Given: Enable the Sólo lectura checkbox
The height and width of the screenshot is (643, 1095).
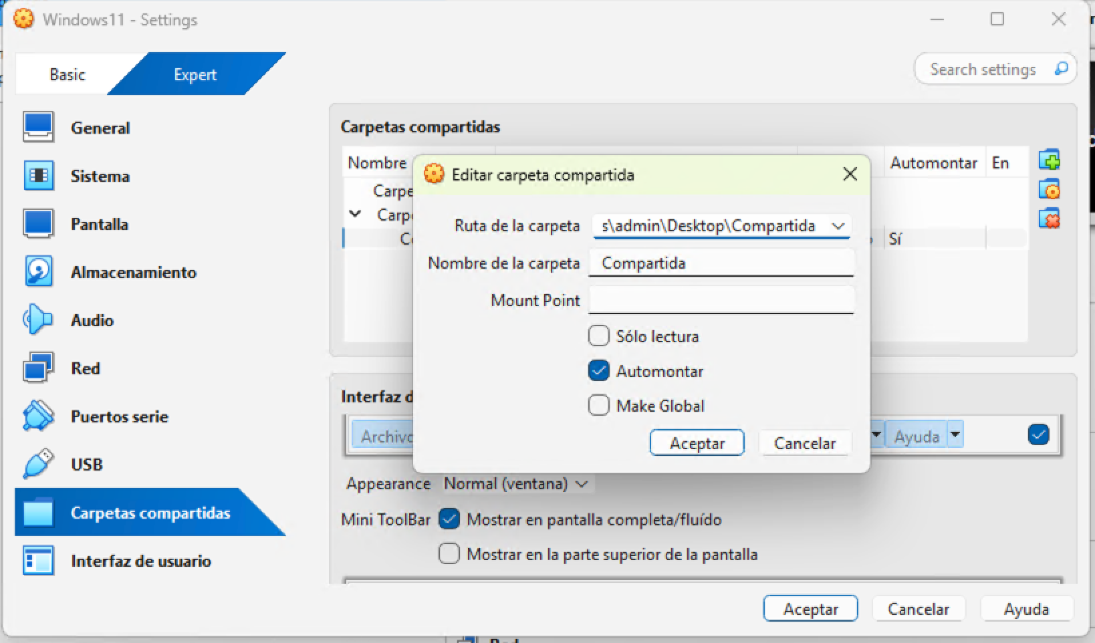Looking at the screenshot, I should pyautogui.click(x=598, y=336).
